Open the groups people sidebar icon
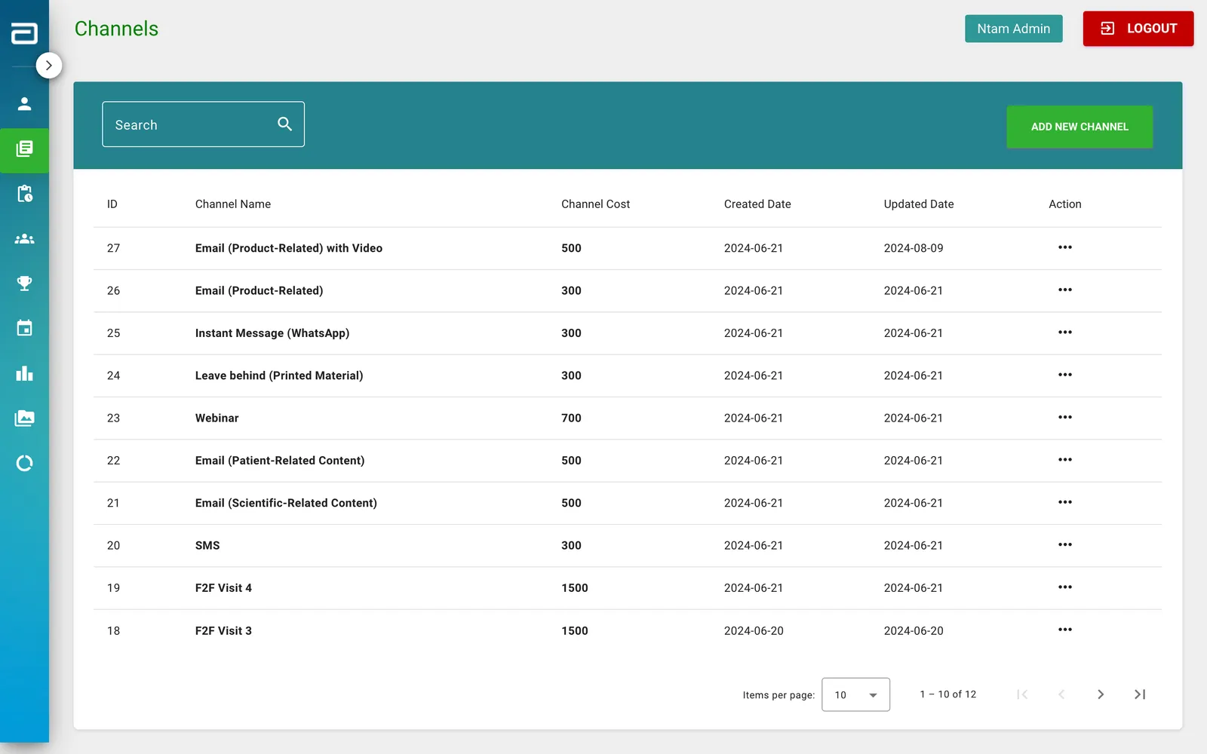The width and height of the screenshot is (1207, 754). coord(24,239)
